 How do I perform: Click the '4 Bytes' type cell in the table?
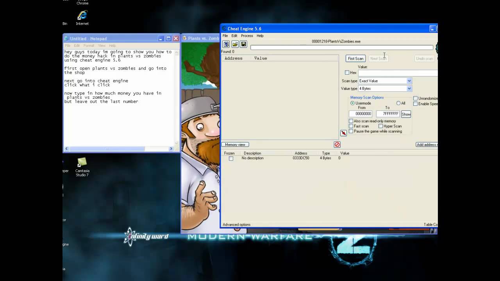tap(325, 158)
